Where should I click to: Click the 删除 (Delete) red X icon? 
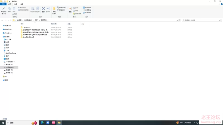pos(43,9)
